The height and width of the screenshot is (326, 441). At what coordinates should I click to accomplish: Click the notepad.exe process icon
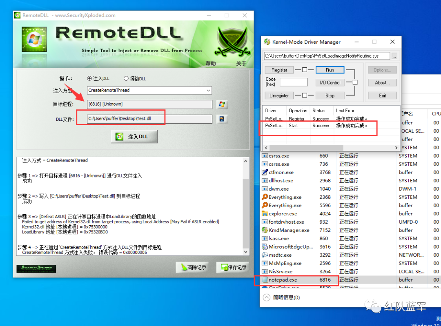(265, 279)
